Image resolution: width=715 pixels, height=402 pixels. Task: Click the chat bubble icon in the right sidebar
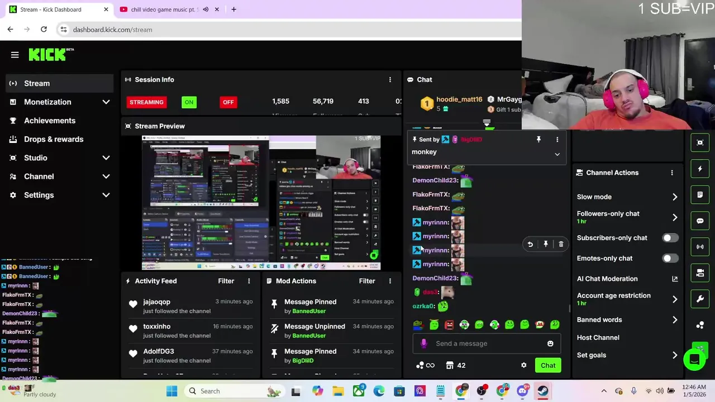tap(700, 221)
